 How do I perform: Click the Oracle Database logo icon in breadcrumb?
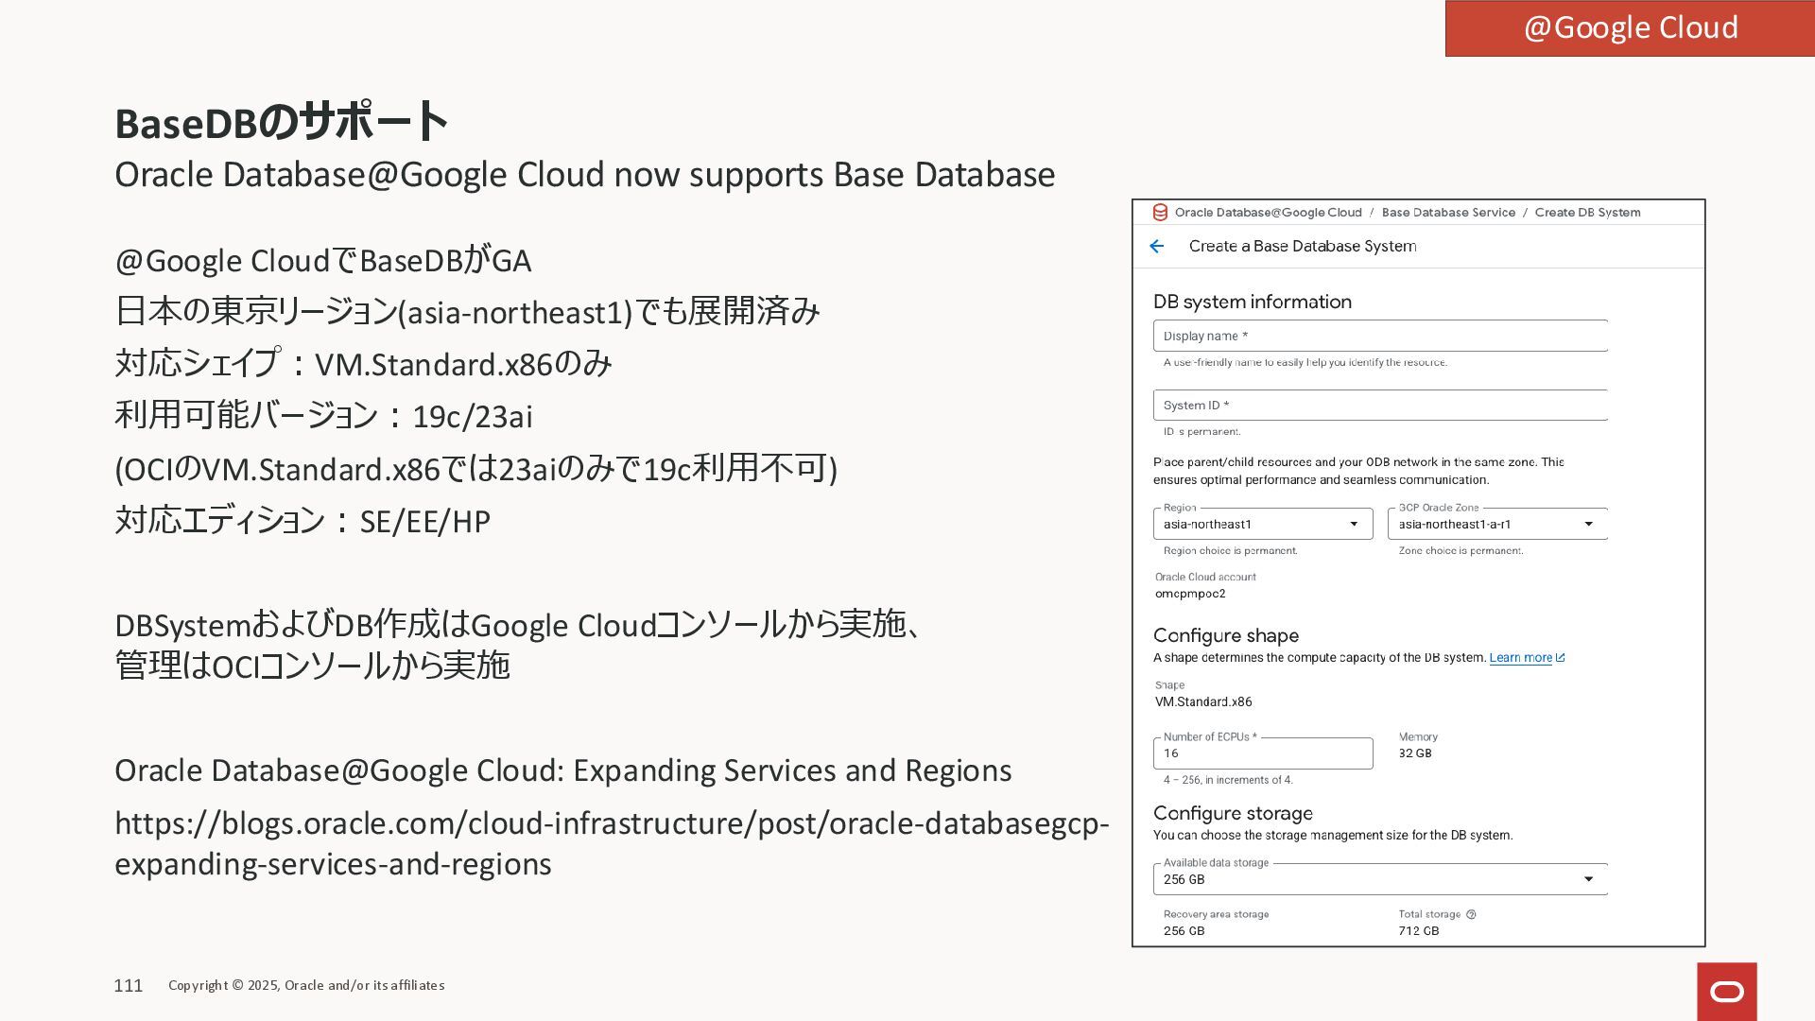click(1160, 213)
